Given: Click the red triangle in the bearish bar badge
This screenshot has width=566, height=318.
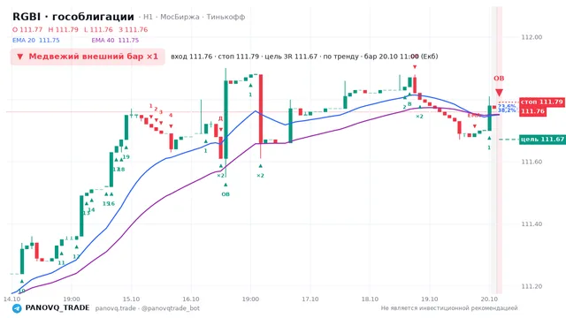Looking at the screenshot, I should tap(20, 57).
